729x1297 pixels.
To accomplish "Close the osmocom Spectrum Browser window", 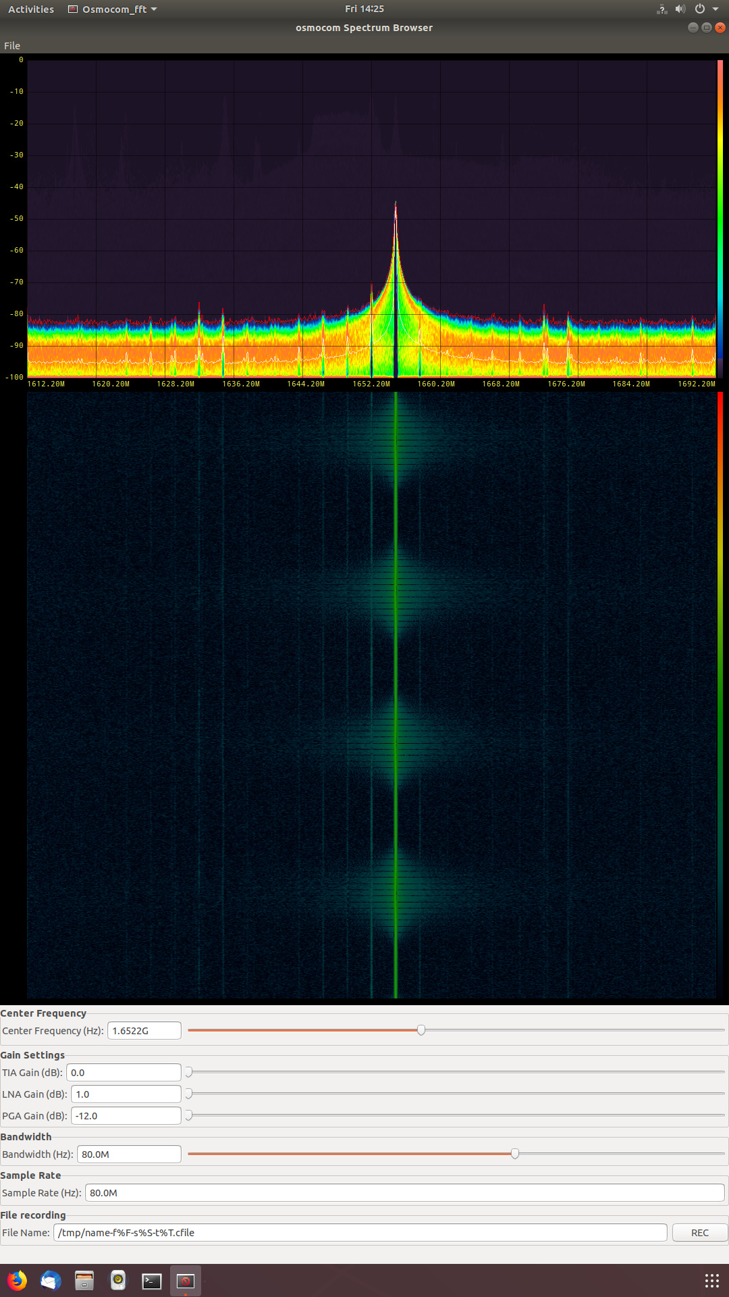I will click(720, 28).
